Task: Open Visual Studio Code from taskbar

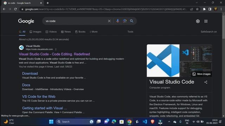Action: (144, 122)
